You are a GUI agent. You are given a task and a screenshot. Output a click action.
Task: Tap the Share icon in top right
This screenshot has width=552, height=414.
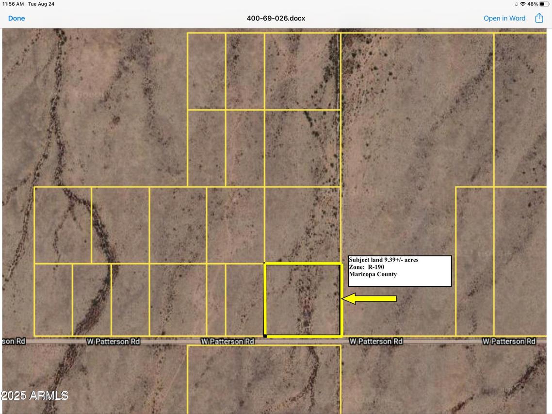(x=539, y=18)
